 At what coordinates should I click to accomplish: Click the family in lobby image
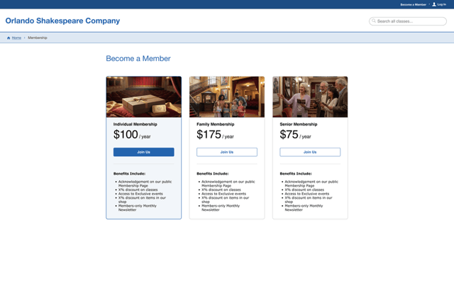227,97
